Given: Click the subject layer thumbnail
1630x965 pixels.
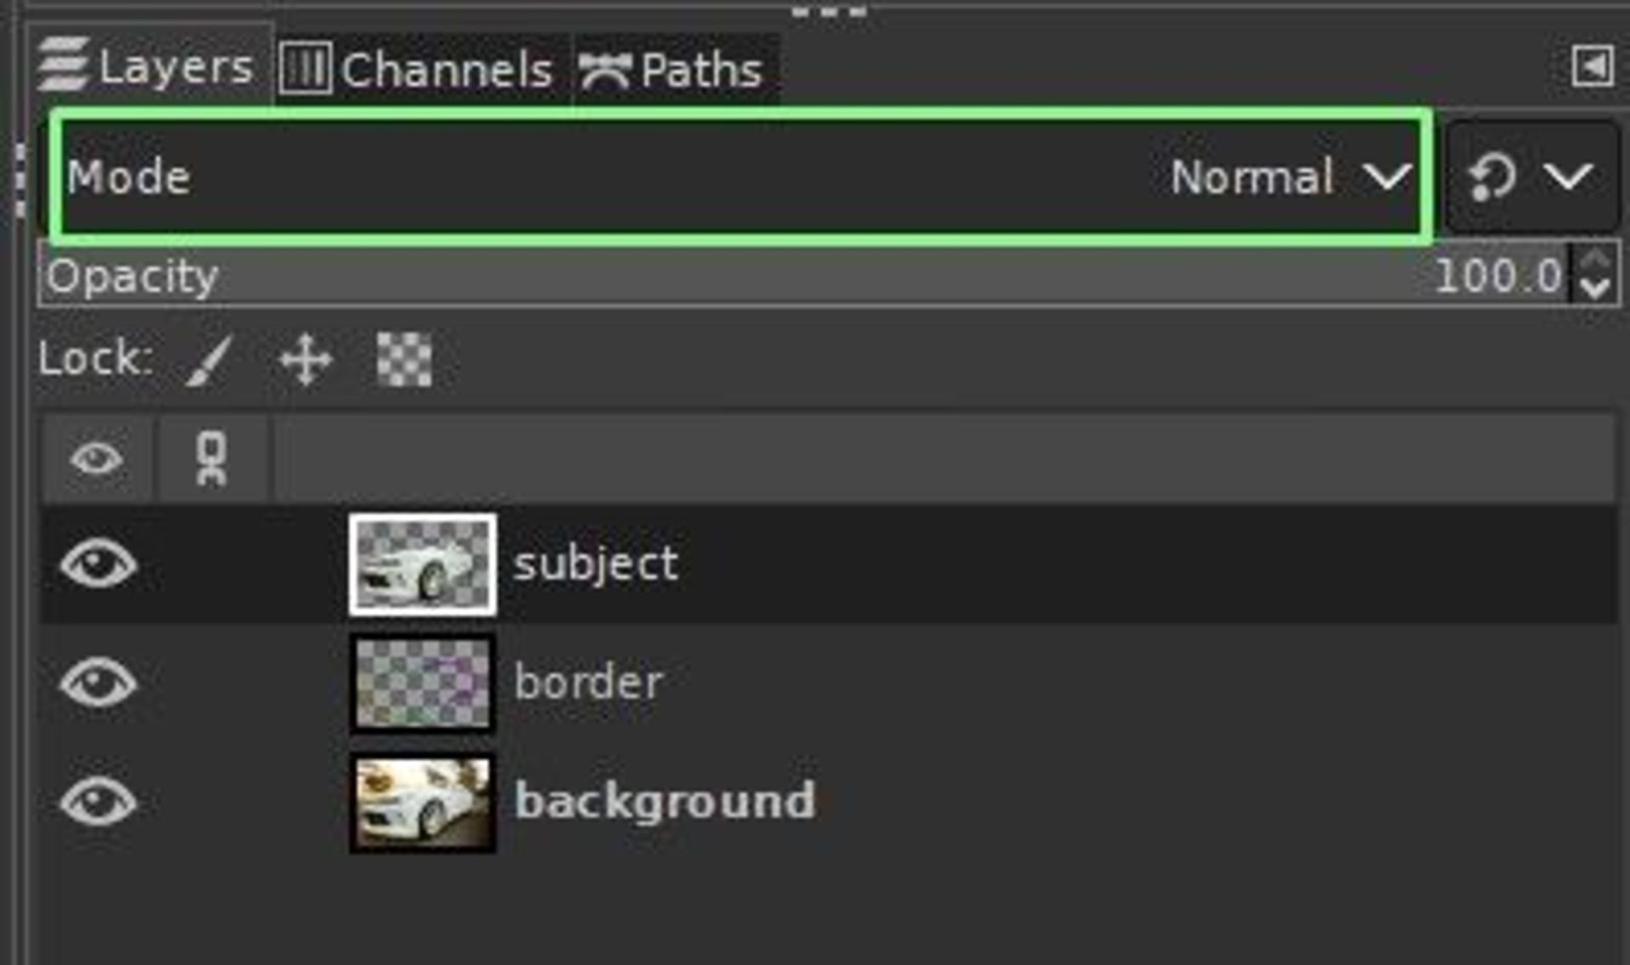Looking at the screenshot, I should pyautogui.click(x=423, y=564).
